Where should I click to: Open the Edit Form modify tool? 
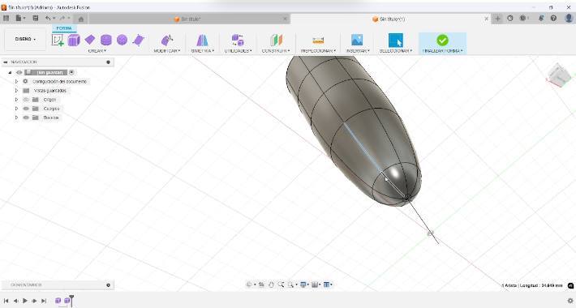point(167,40)
